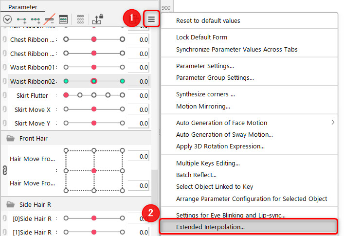This screenshot has width=344, height=236.
Task: Choose Reset to default values
Action: pos(208,20)
